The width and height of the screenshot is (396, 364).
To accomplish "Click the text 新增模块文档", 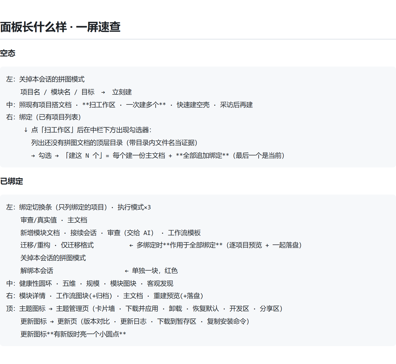I will (40, 233).
